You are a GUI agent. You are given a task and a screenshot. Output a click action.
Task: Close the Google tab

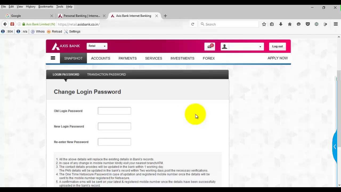[52, 16]
